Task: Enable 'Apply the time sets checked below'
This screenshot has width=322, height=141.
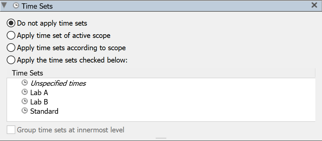Action: pyautogui.click(x=11, y=60)
